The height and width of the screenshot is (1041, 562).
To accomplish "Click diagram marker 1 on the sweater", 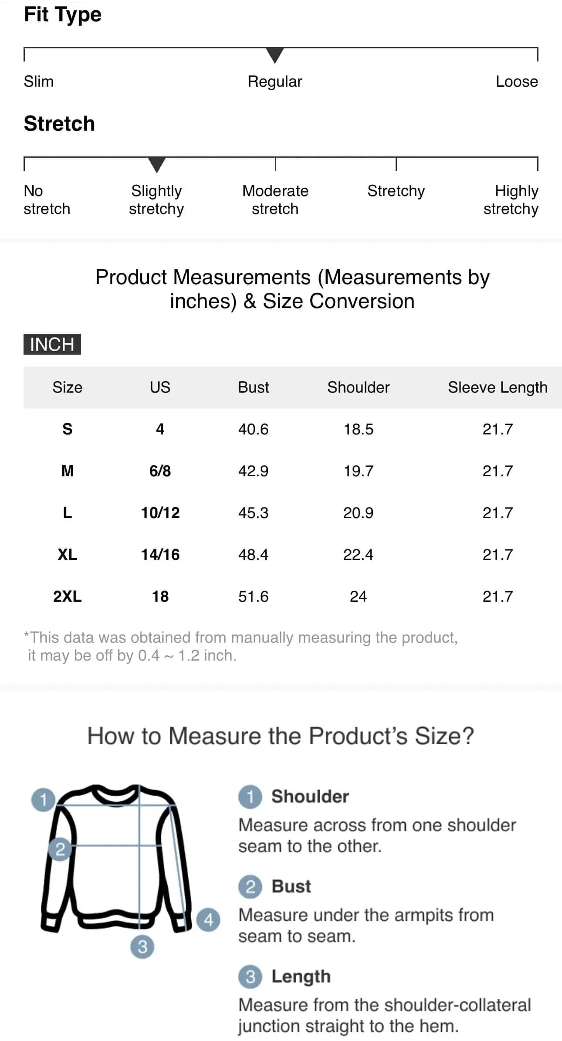I will 44,800.
